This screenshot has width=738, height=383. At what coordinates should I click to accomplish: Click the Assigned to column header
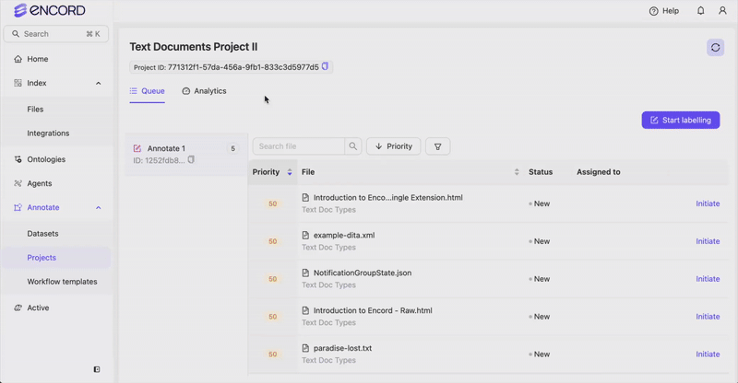coord(598,172)
